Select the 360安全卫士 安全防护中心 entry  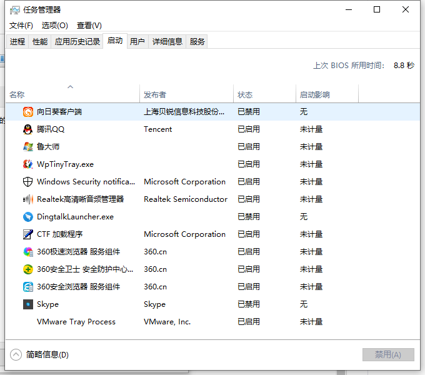tap(85, 269)
